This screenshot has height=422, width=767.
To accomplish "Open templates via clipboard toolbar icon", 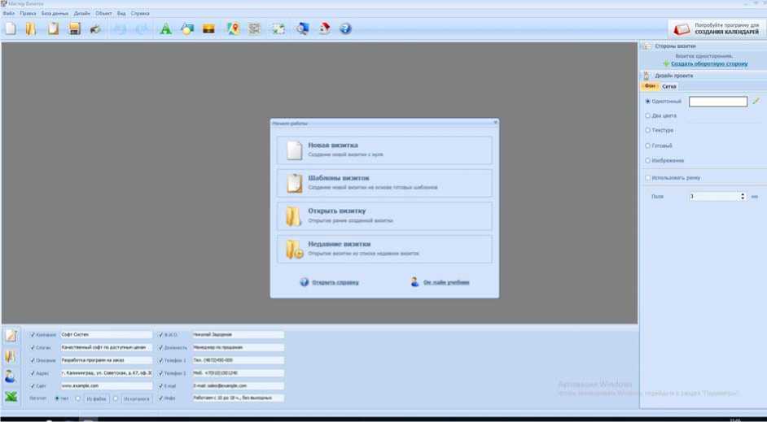I will pos(53,28).
